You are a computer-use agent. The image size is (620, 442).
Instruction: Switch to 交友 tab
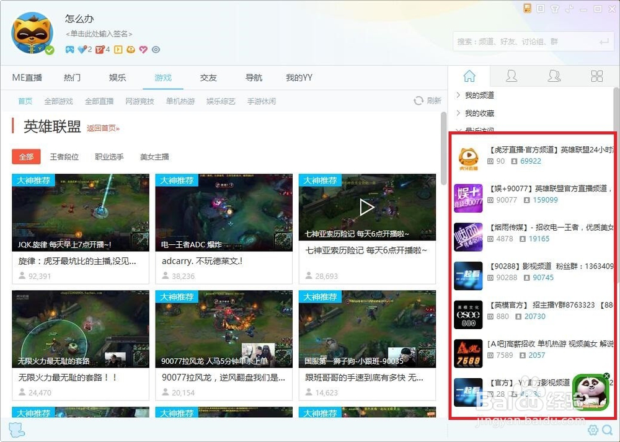click(208, 77)
